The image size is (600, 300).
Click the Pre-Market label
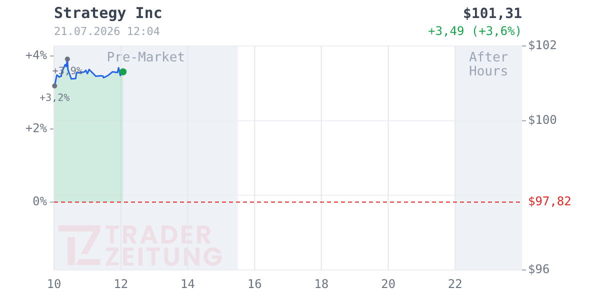[146, 57]
